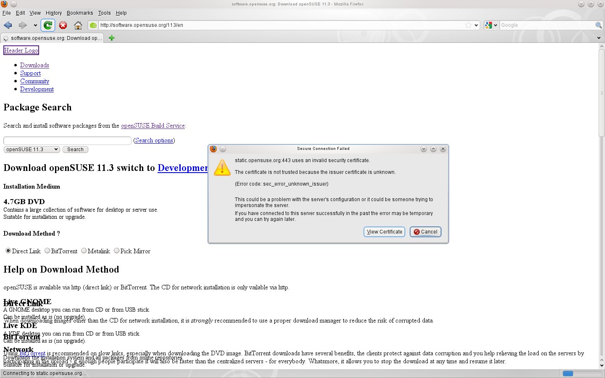Follow the openSUSE Build Service link
The width and height of the screenshot is (605, 378).
pos(153,126)
